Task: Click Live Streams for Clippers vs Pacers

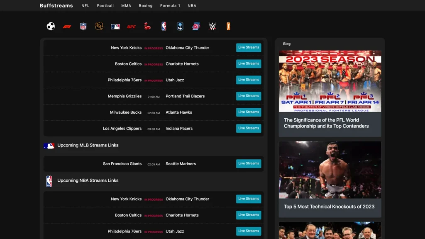Action: (249, 128)
